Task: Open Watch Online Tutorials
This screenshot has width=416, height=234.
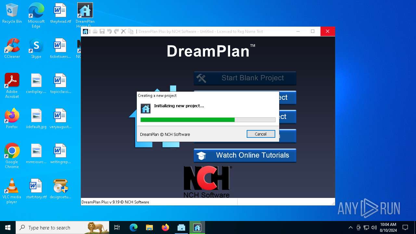Action: tap(245, 155)
